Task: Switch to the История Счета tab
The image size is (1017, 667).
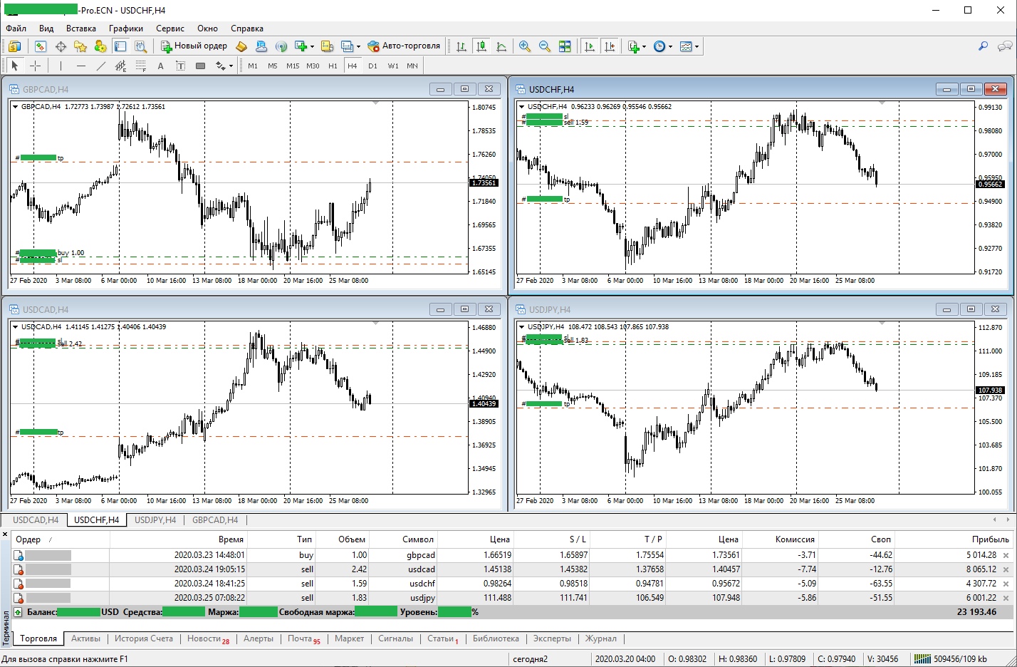Action: (143, 638)
